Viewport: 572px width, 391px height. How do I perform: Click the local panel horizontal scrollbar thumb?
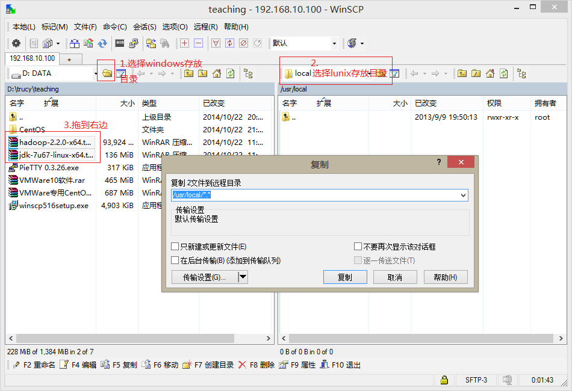[x=125, y=338]
